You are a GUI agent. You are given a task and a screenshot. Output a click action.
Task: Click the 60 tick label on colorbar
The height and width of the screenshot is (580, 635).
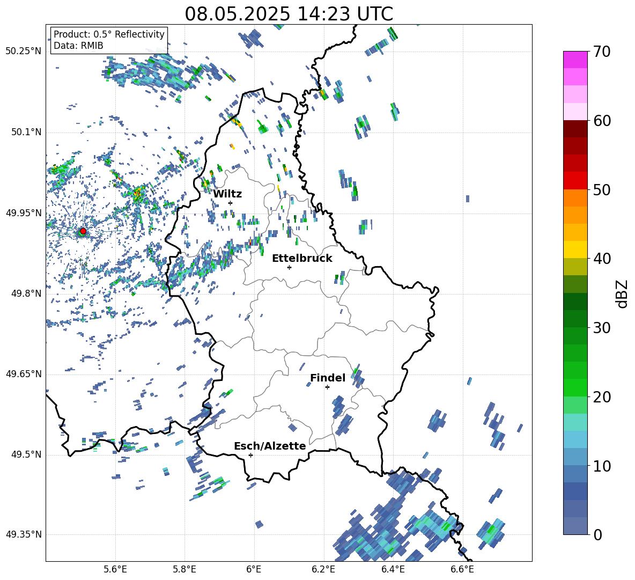point(602,121)
